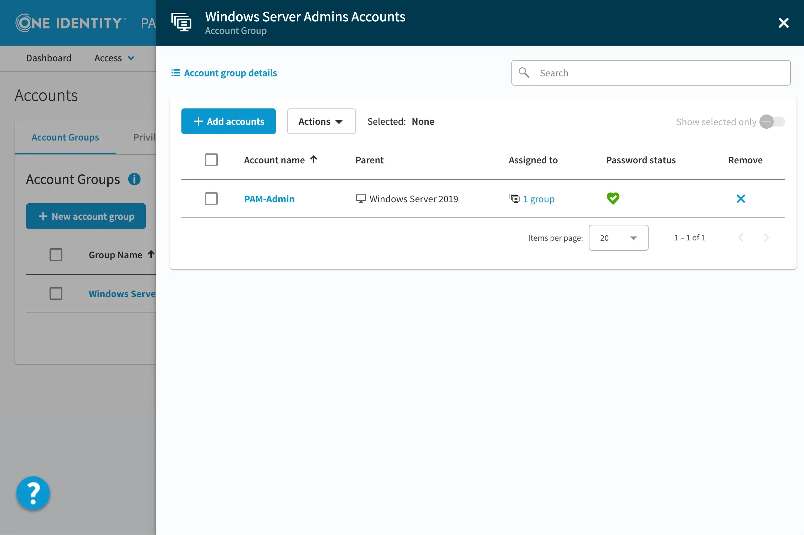Close the Windows Server Admins Accounts panel
Image resolution: width=804 pixels, height=535 pixels.
[783, 23]
